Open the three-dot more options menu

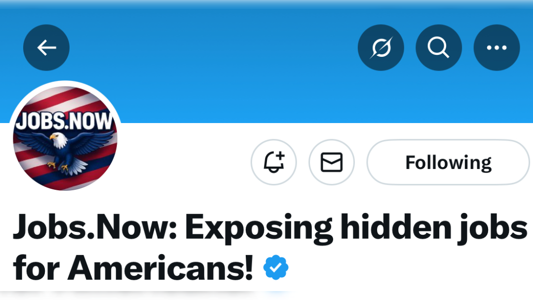(496, 48)
